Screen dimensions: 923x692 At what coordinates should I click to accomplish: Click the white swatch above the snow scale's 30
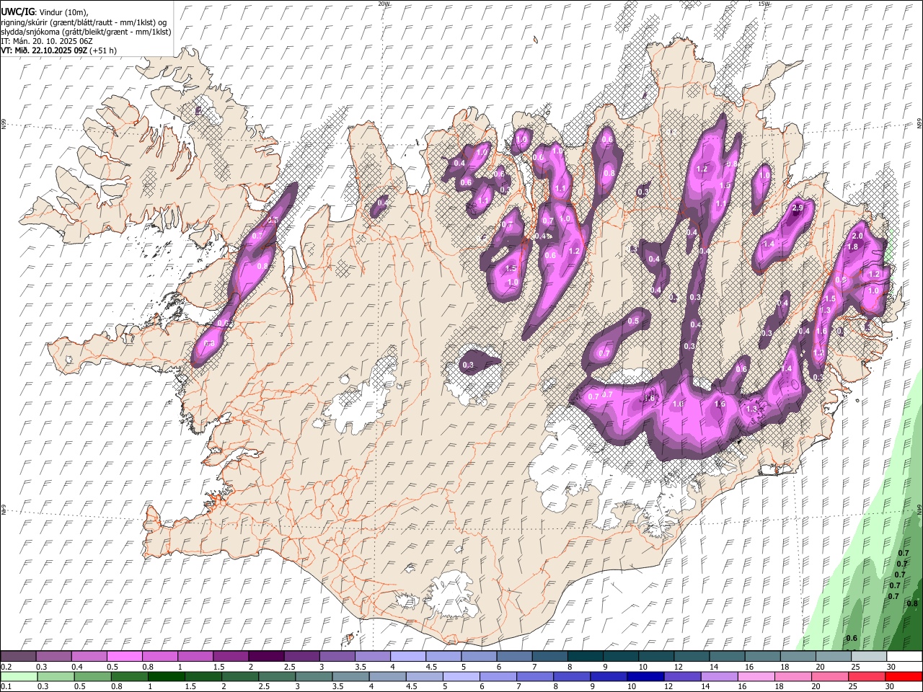[x=904, y=657]
